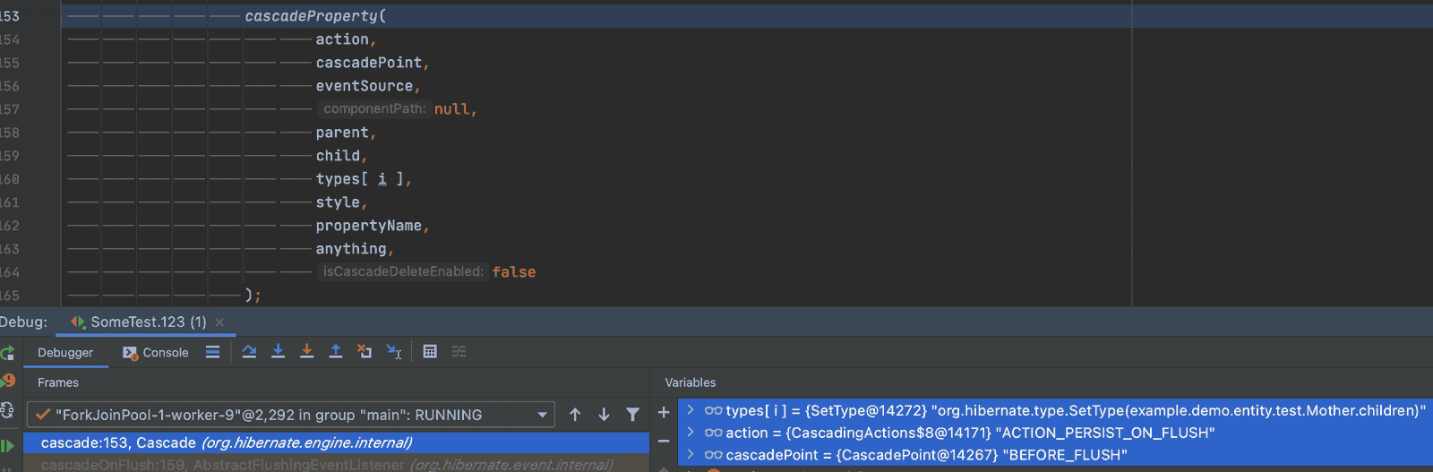Click the Step Out icon
Screen dimensions: 1433x472
point(335,352)
